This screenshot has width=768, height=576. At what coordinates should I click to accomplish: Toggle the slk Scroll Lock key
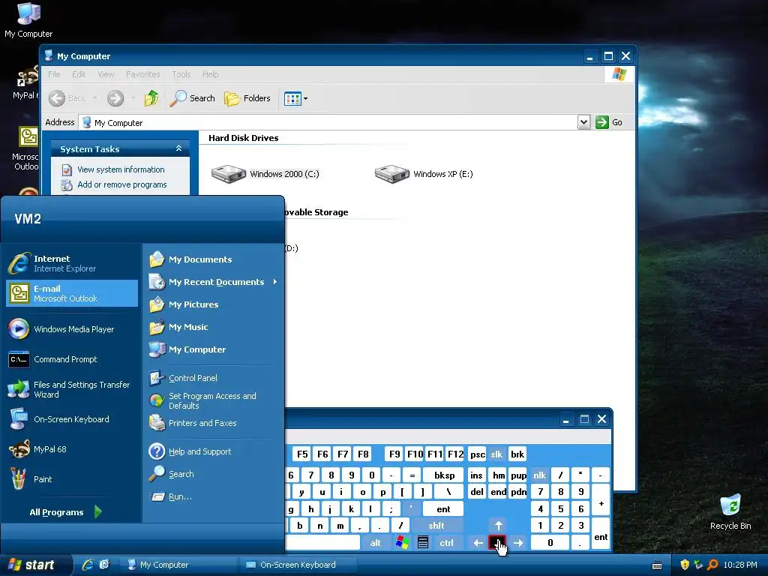[496, 454]
